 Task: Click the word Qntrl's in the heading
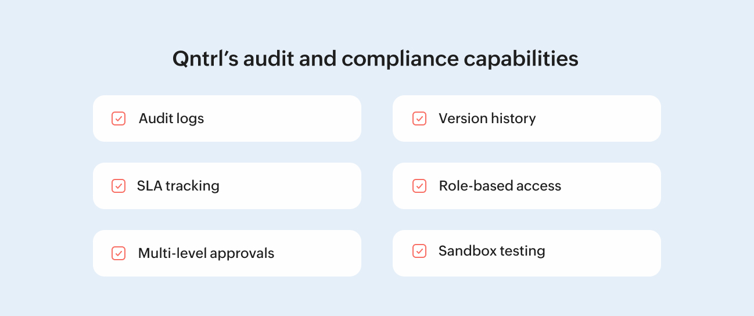[204, 59]
